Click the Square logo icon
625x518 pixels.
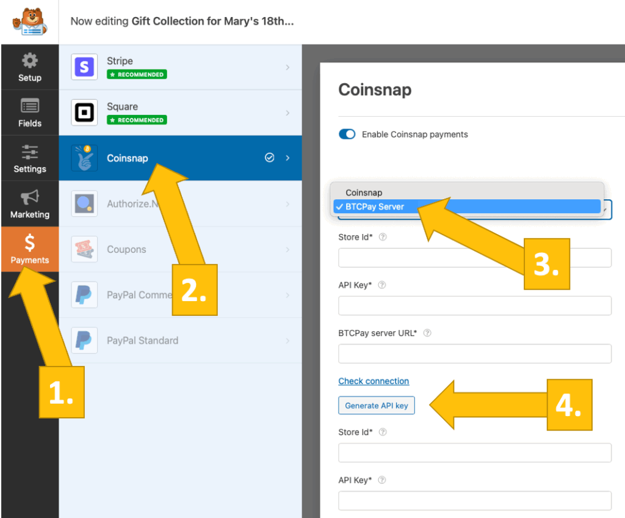click(84, 113)
